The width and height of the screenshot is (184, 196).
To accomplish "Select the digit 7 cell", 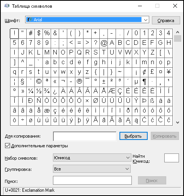I will tap(31, 43).
